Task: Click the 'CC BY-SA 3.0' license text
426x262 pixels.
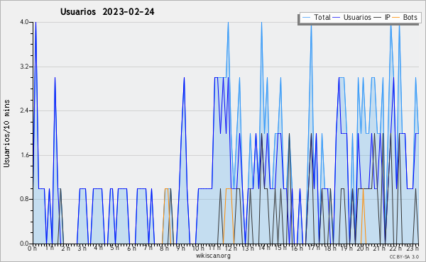Action: 404,256
